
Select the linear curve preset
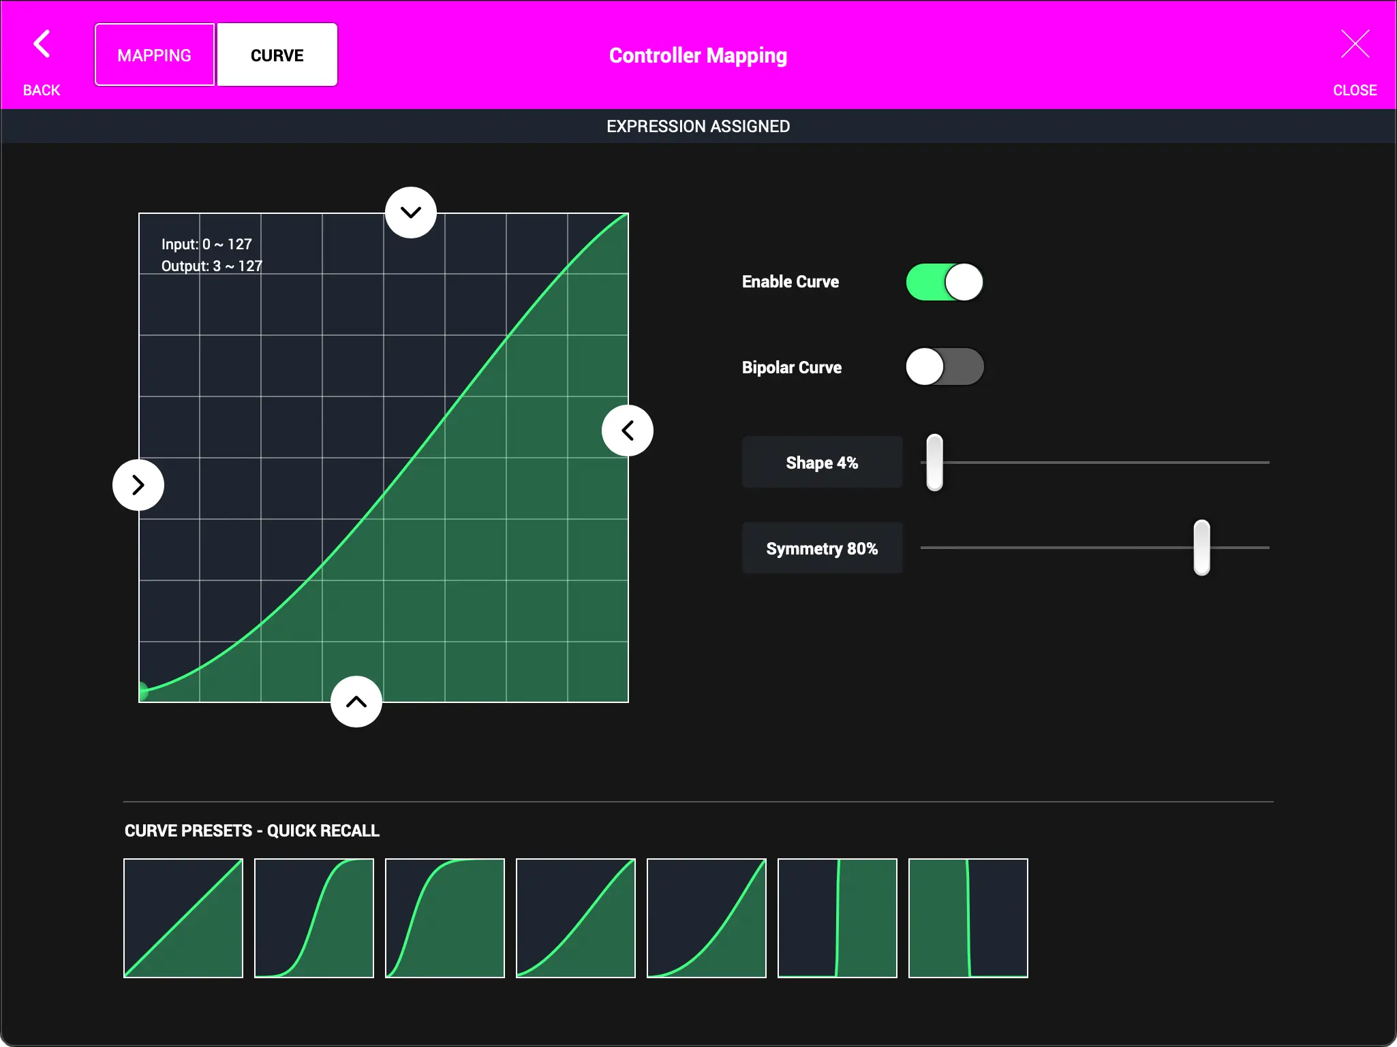(x=183, y=918)
